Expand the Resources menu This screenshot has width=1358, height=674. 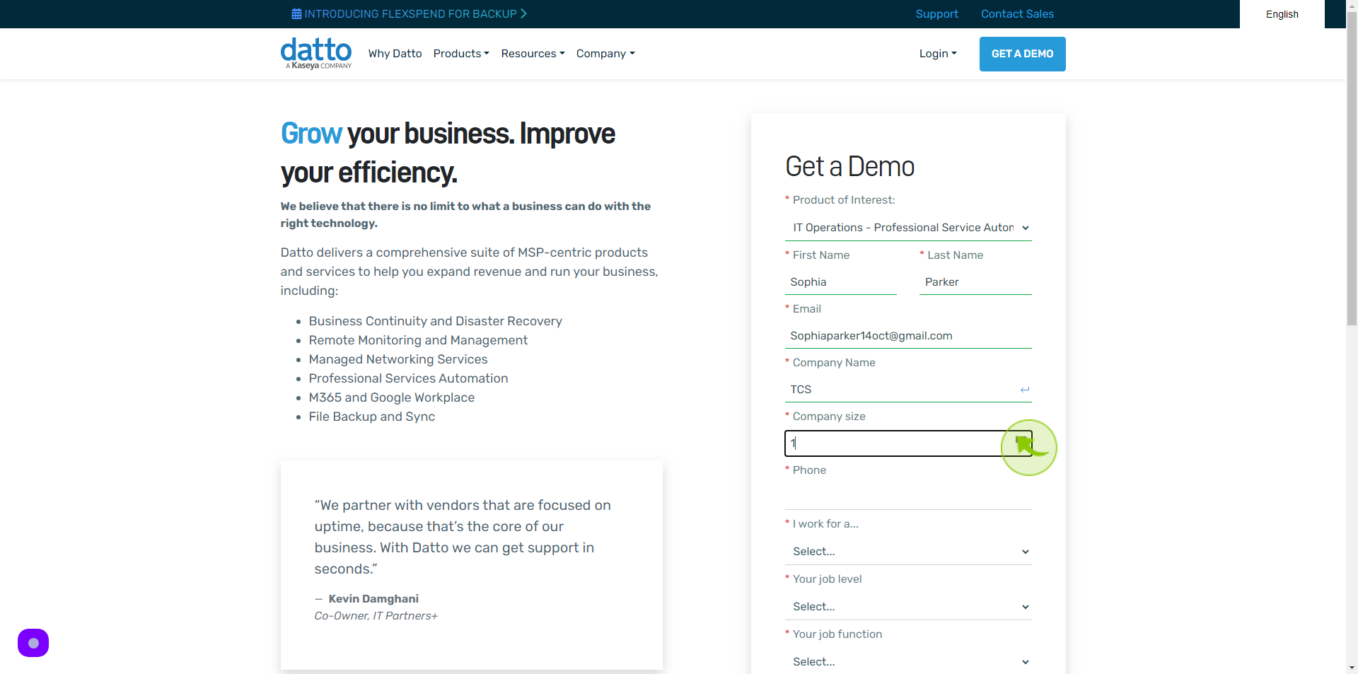533,54
